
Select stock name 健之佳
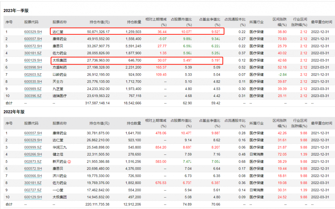(x=58, y=154)
